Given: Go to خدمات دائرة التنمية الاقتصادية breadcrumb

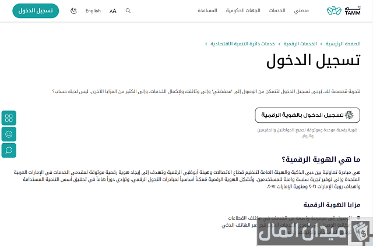Looking at the screenshot, I should coord(242,44).
